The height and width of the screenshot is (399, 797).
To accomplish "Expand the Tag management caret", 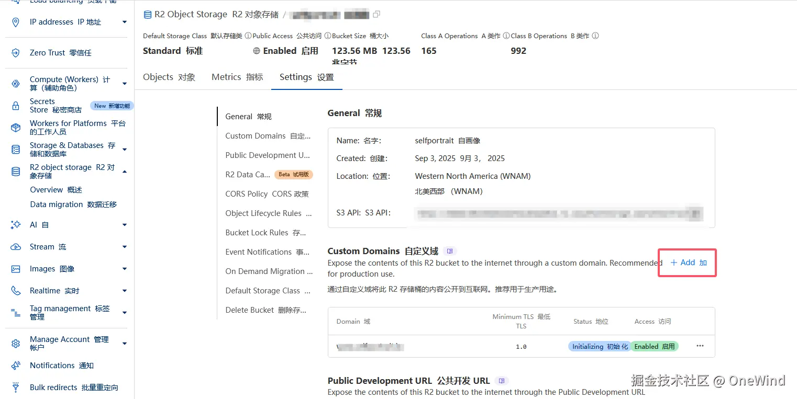I will [125, 313].
